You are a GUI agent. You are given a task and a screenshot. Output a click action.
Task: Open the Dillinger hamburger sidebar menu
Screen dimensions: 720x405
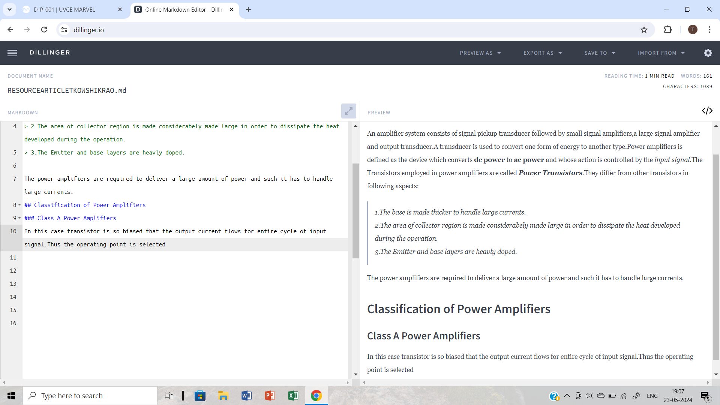tap(12, 53)
